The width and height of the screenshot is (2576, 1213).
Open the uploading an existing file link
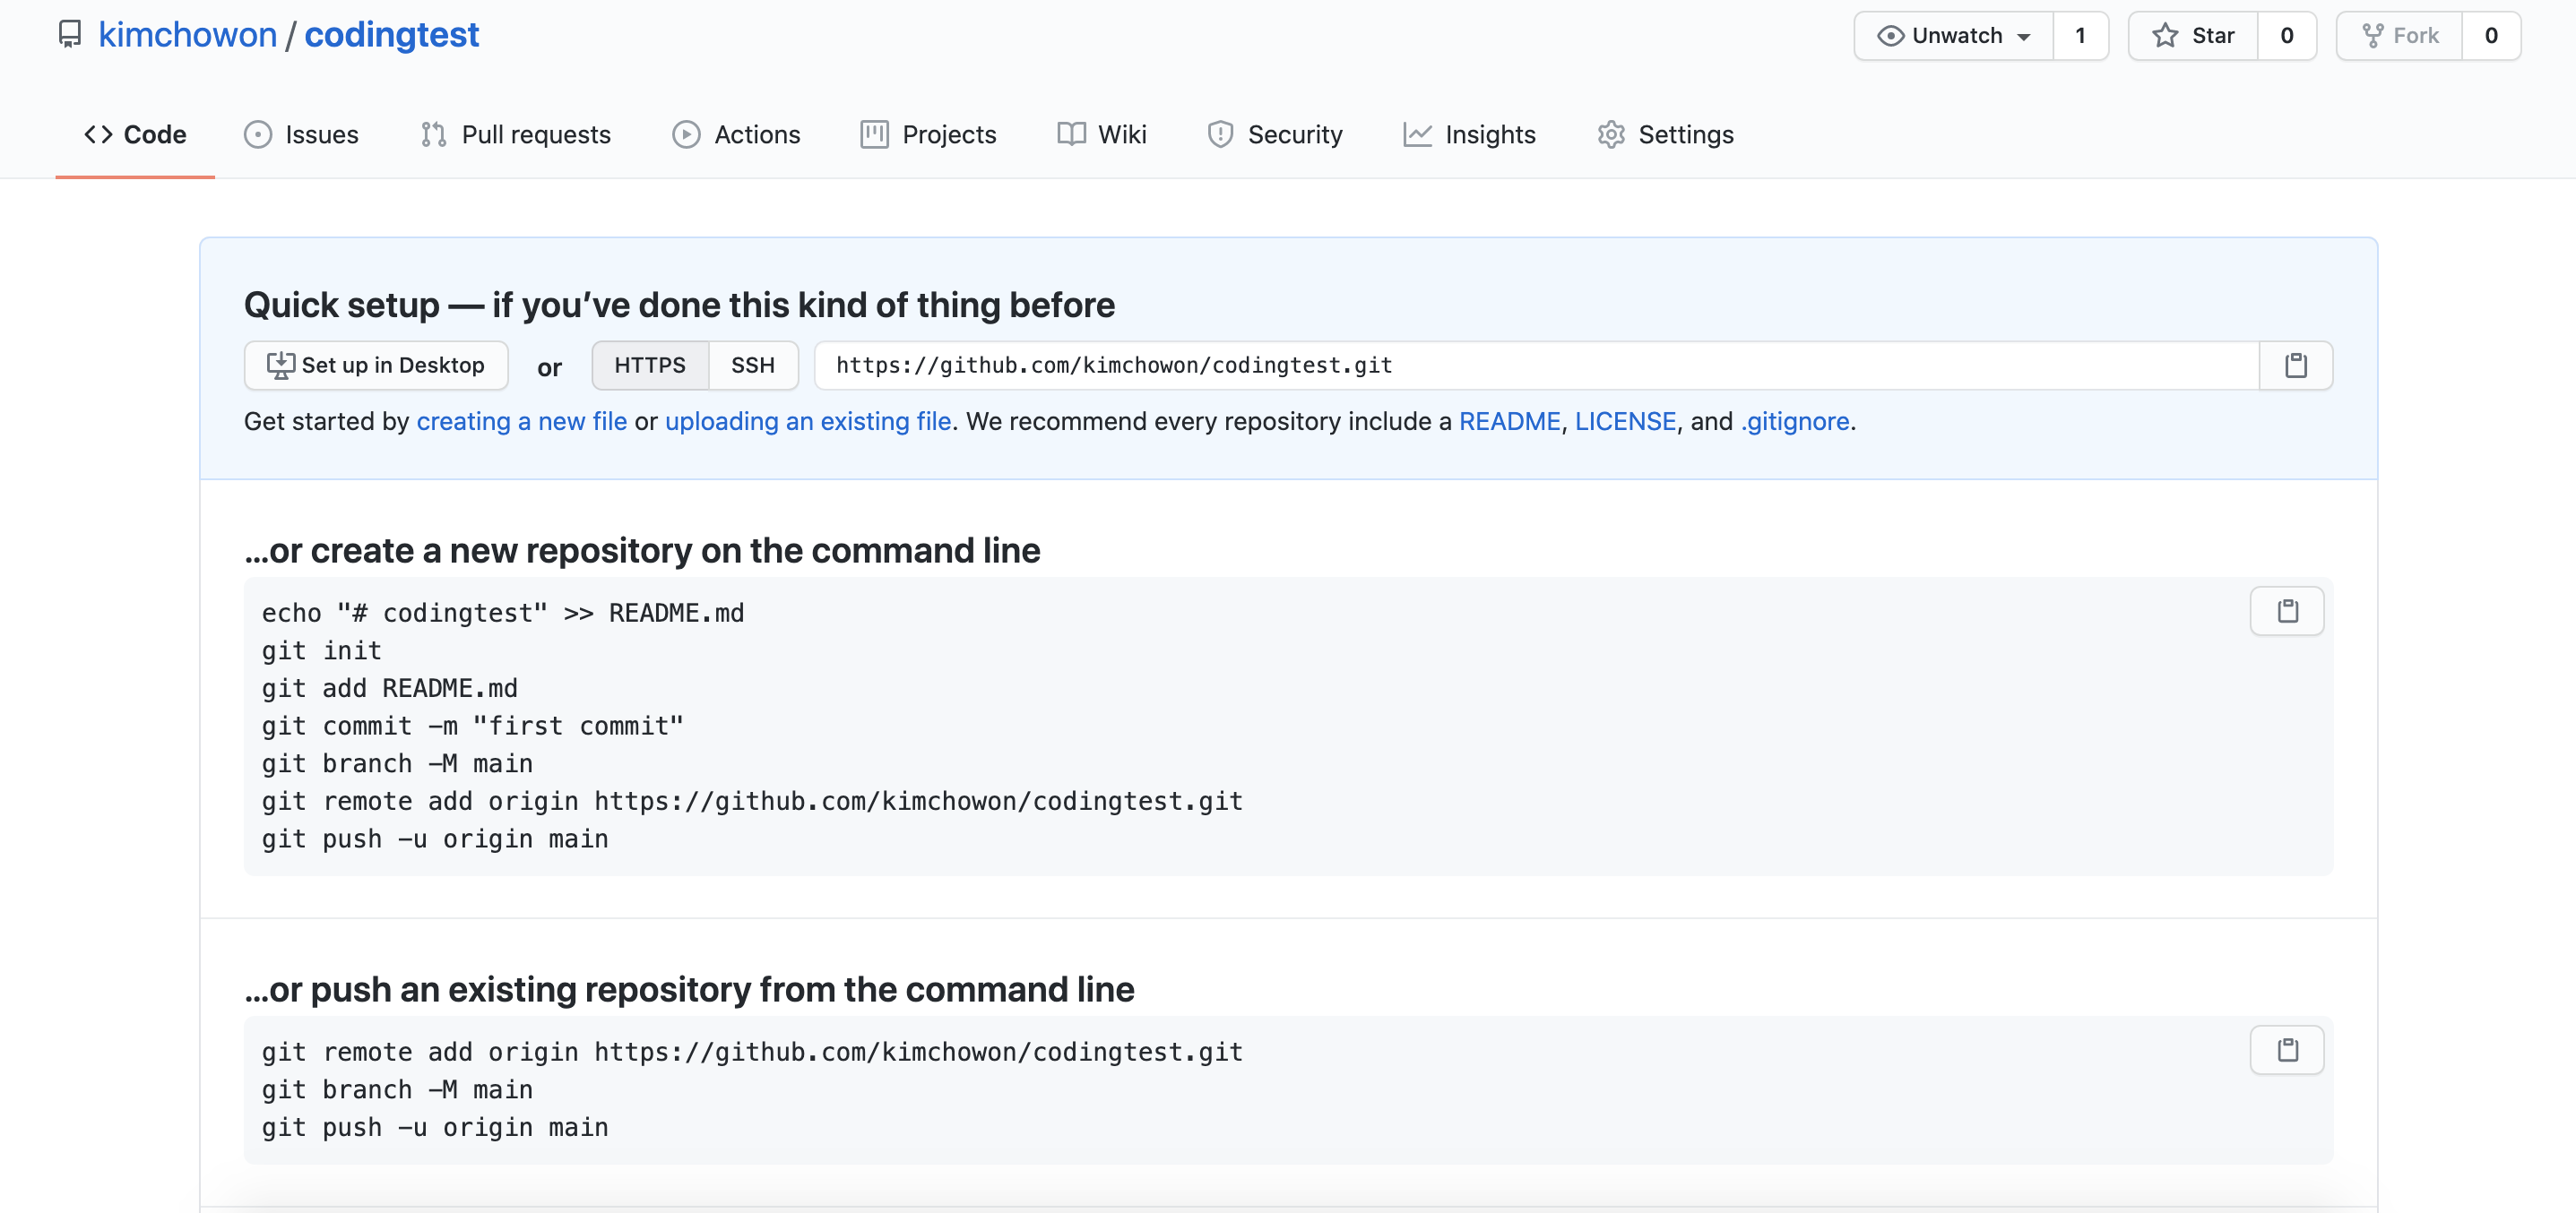click(x=807, y=422)
